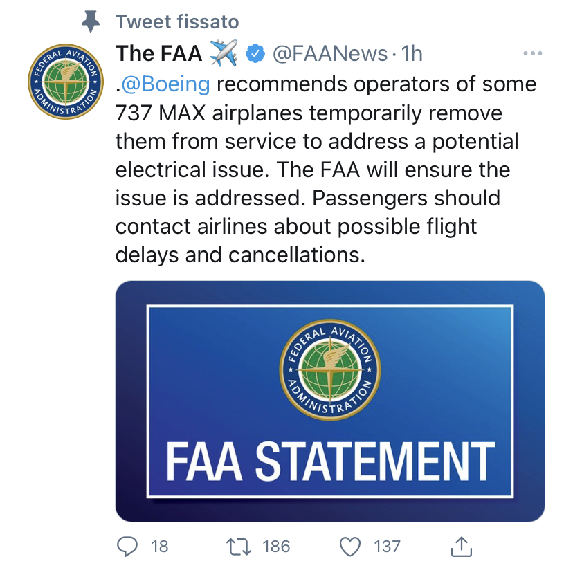Click the blue verified badge
Viewport: 573px width, 568px height.
pyautogui.click(x=256, y=54)
